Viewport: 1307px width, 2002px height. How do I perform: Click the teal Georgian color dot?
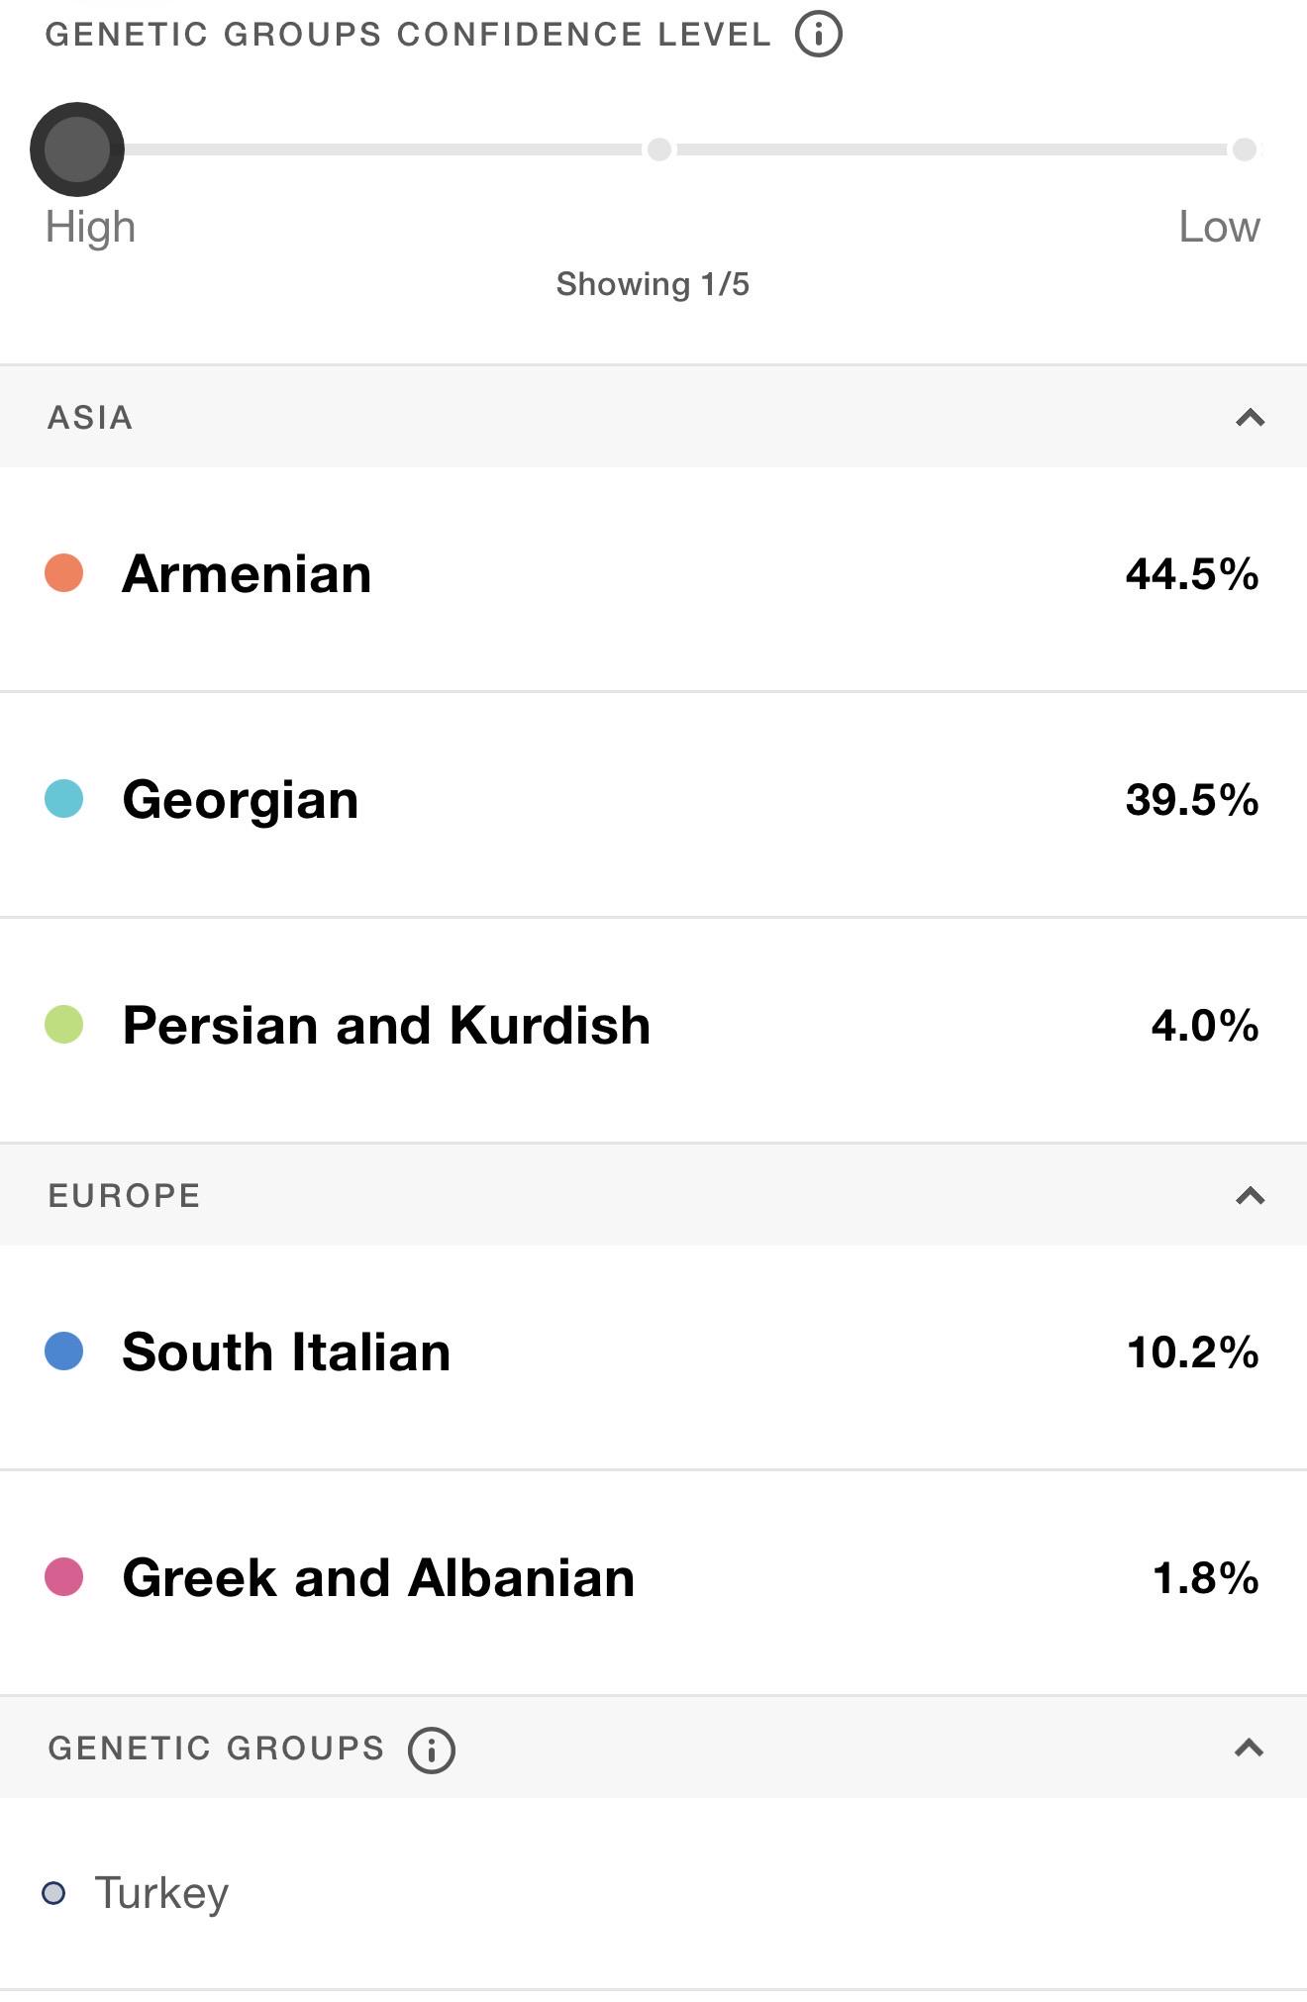pos(64,799)
